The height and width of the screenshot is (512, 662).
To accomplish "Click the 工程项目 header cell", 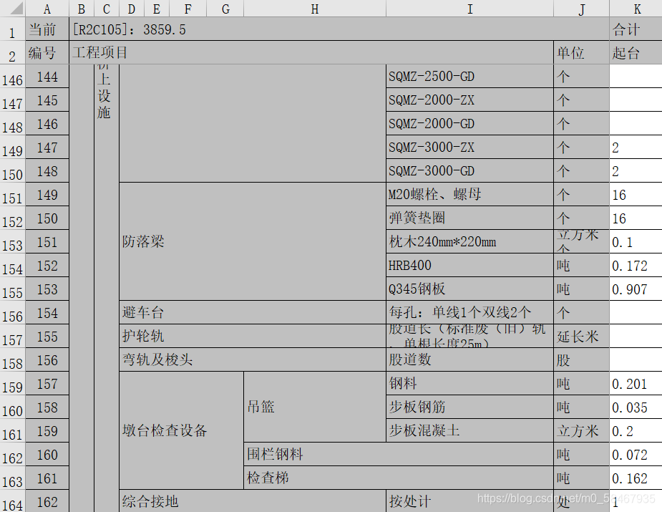I will (311, 53).
